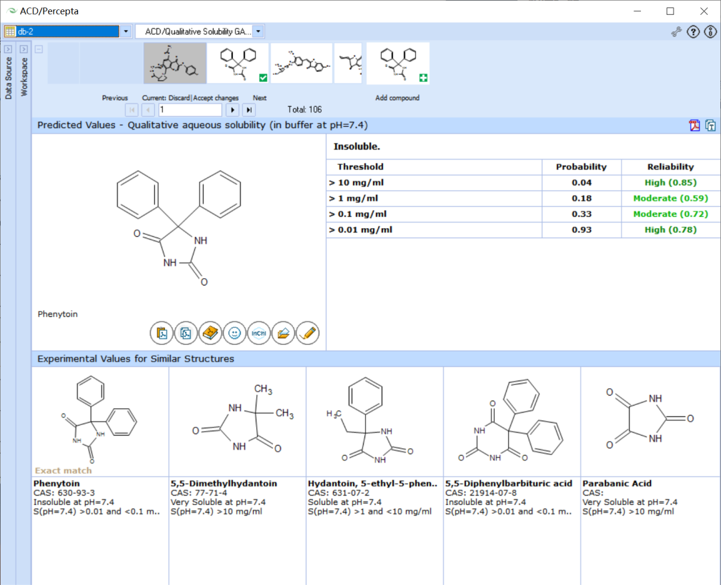Viewport: 721px width, 585px height.
Task: Select the 5,5-Diphenylbarbituric acid structure
Action: tap(511, 420)
